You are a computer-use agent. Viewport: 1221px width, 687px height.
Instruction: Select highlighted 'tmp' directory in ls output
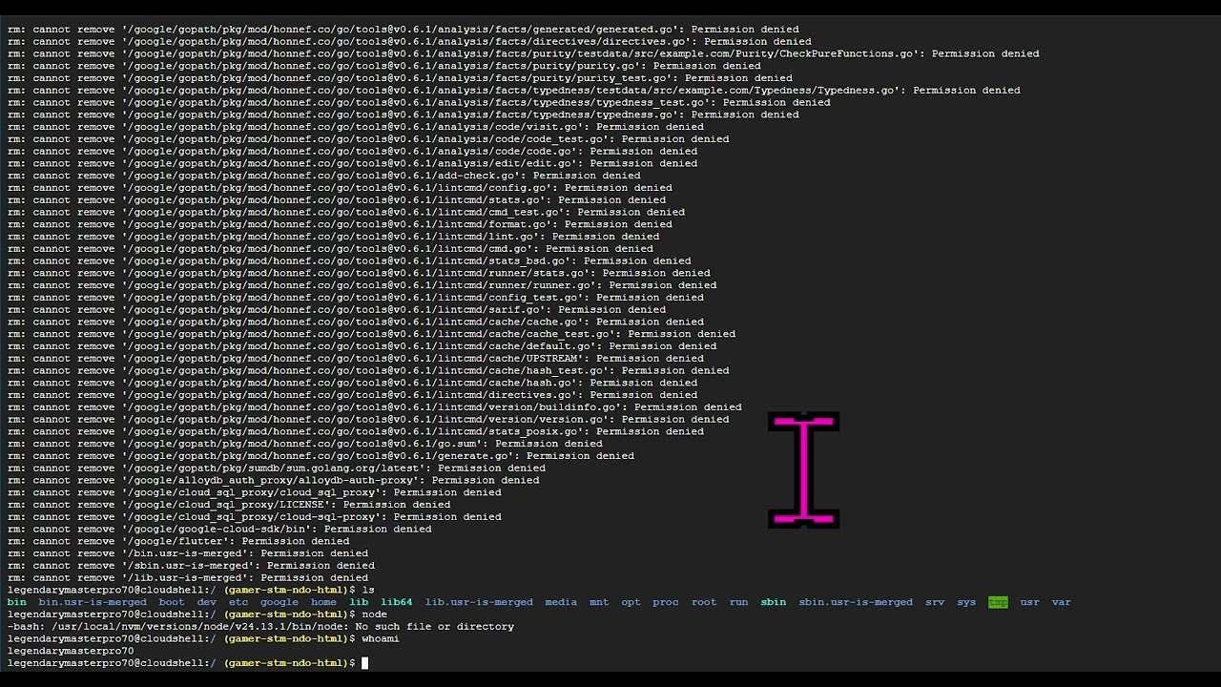pyautogui.click(x=998, y=602)
